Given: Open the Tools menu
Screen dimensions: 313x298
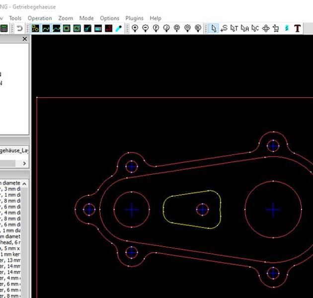Looking at the screenshot, I should click(15, 18).
